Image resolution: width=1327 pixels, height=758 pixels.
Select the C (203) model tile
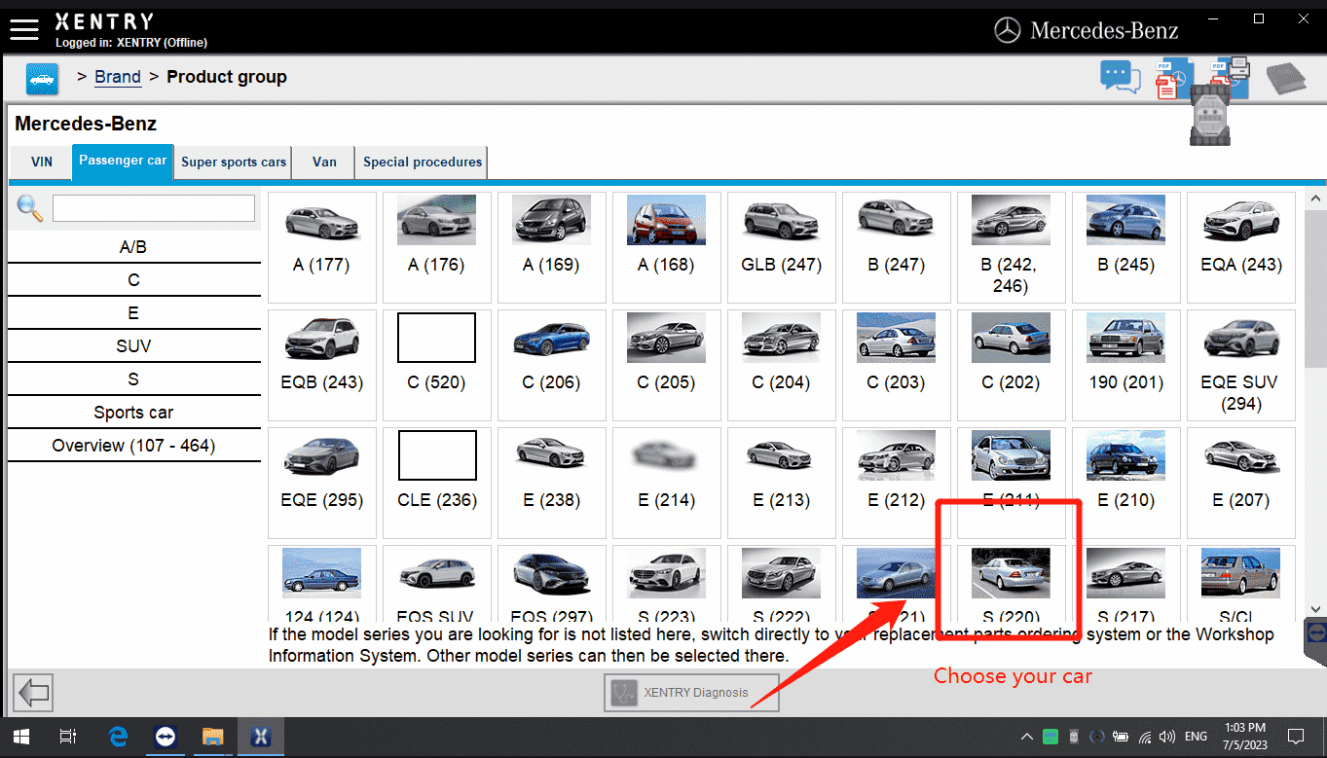[896, 365]
